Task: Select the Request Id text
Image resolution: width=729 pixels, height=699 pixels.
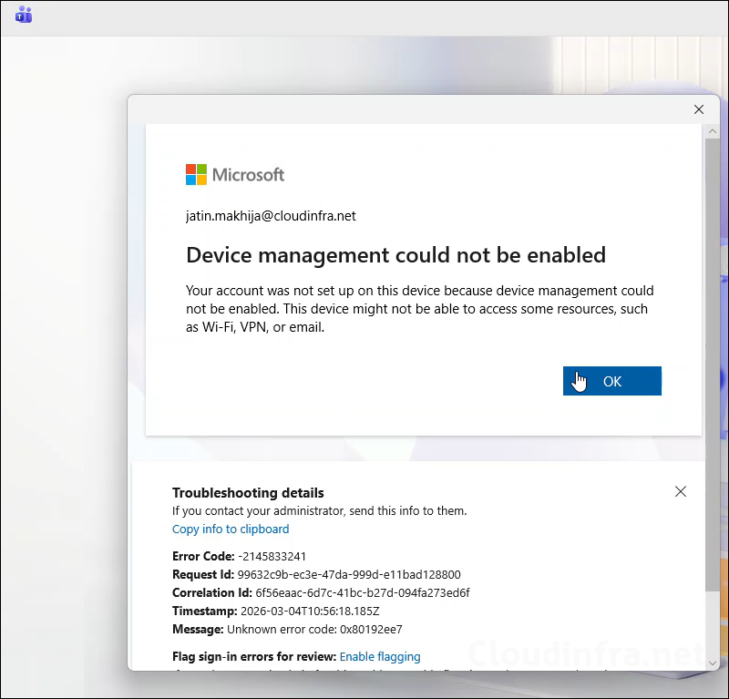Action: 352,574
